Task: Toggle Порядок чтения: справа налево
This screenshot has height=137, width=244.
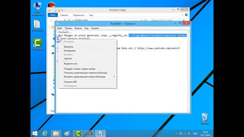Action: pos(87,69)
